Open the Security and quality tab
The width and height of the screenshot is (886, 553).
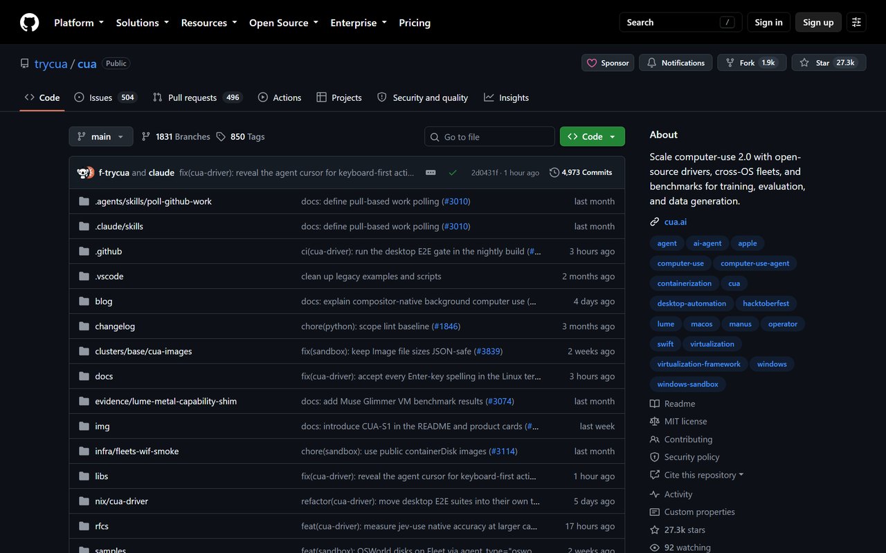pyautogui.click(x=422, y=97)
